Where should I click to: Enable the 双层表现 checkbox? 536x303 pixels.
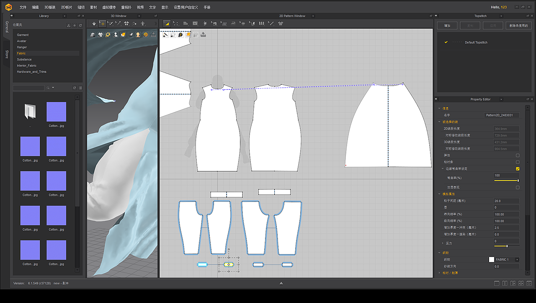[518, 188]
